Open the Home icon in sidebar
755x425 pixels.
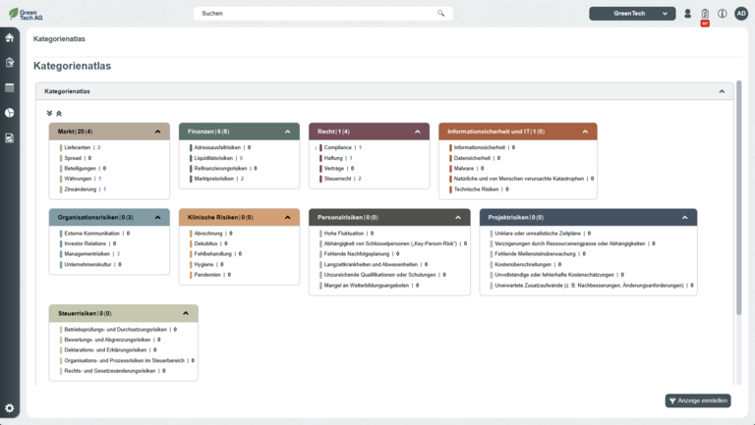[10, 37]
